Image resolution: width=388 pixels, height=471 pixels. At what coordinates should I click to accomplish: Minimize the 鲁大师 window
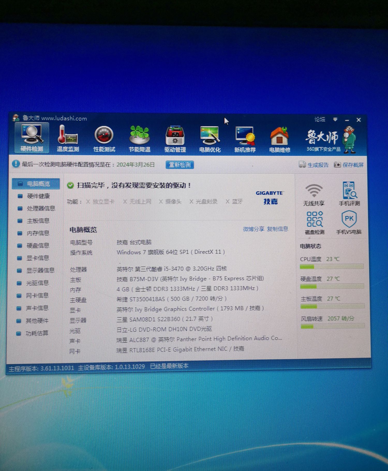click(347, 120)
